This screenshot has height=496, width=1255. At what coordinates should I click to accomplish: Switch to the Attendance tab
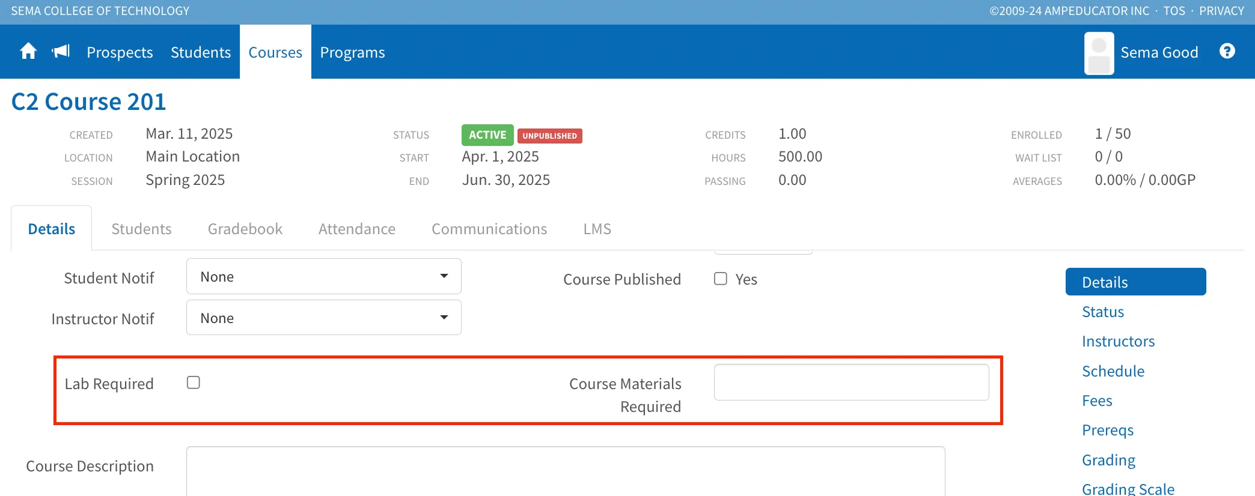357,229
